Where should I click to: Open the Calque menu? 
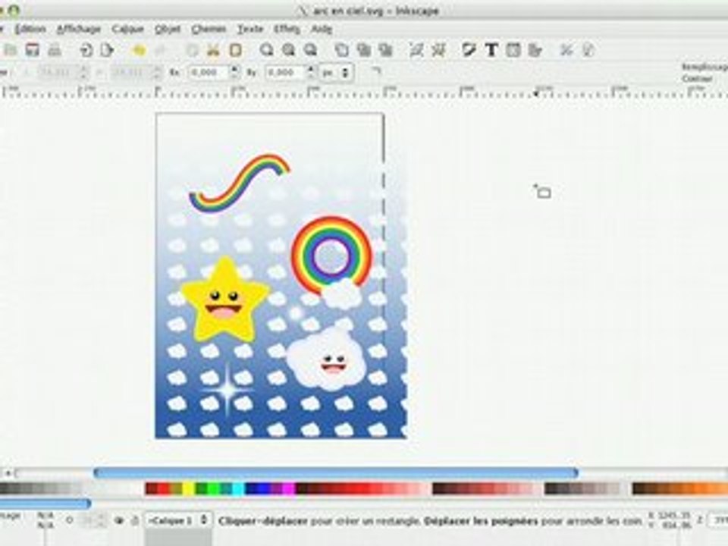[128, 29]
